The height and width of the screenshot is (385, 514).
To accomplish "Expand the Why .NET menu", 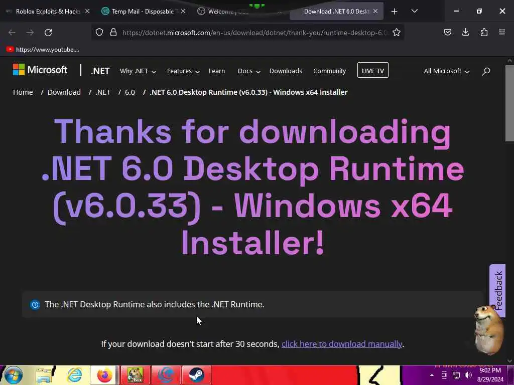I will 138,71.
